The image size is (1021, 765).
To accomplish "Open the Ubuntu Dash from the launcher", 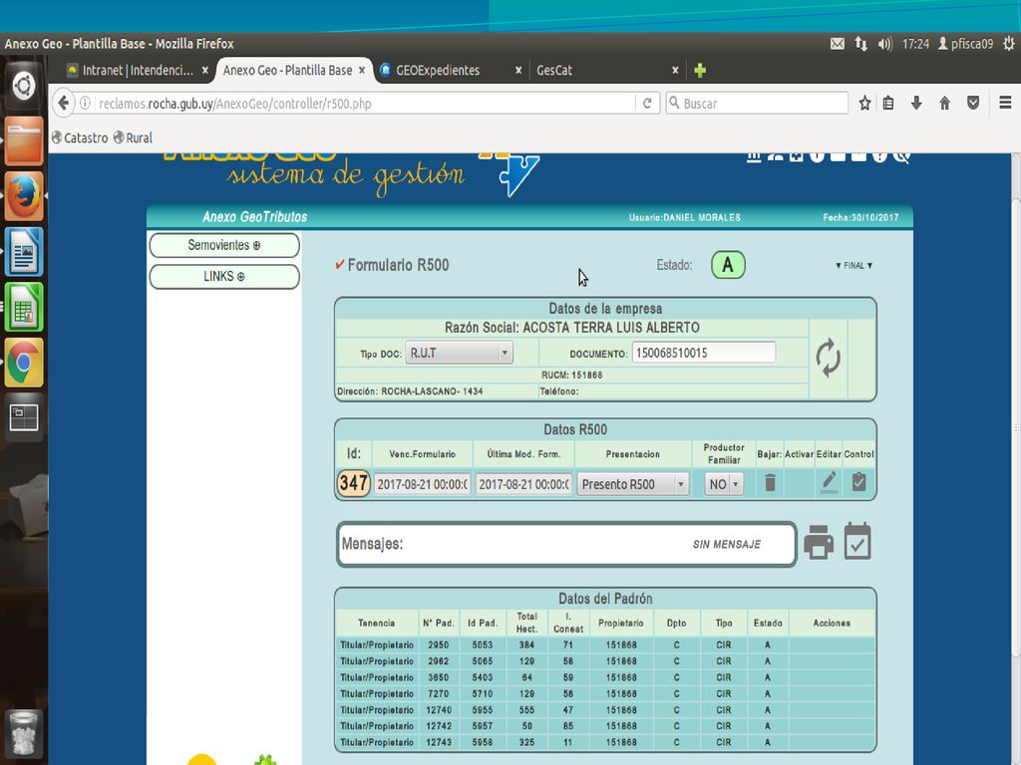I will (x=24, y=86).
